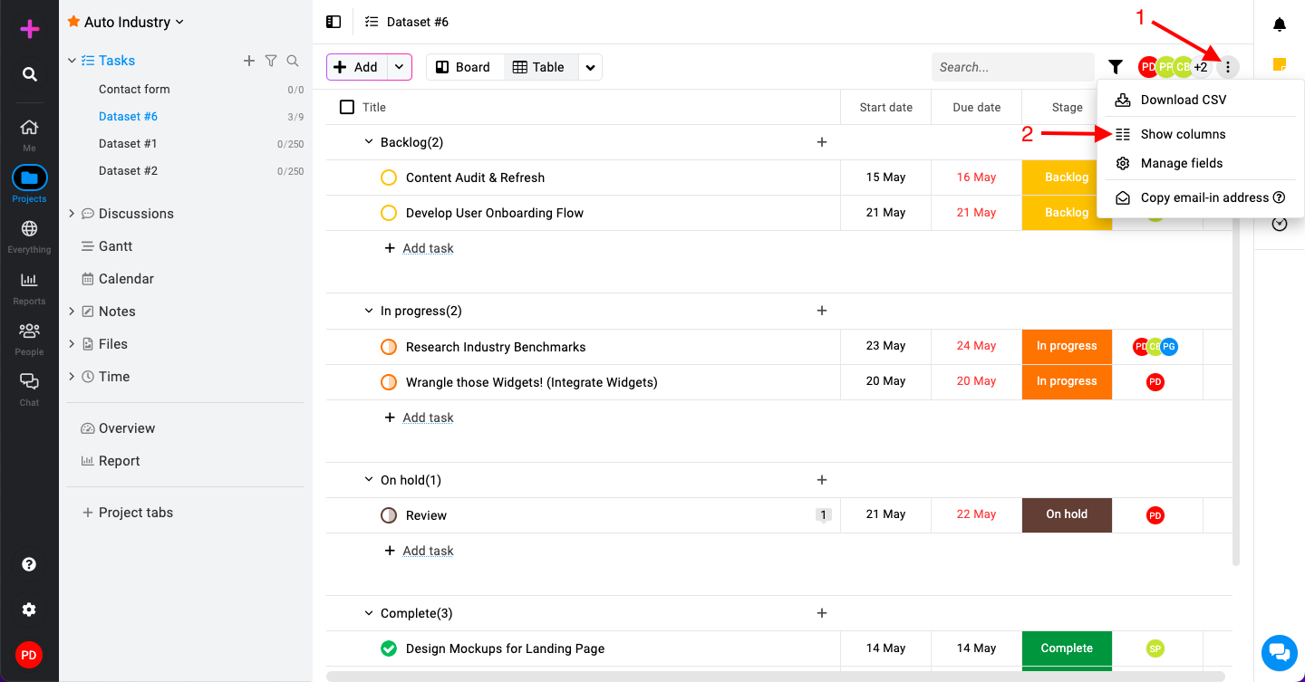Toggle the status circle for Content Audit & Refresh
The width and height of the screenshot is (1305, 682).
point(389,178)
